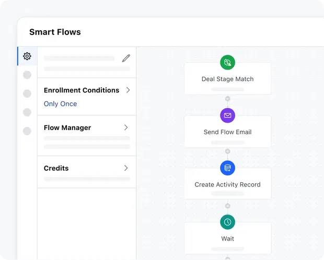The image size is (324, 260).
Task: Click plus connector below Send Flow Email
Action: click(x=227, y=151)
